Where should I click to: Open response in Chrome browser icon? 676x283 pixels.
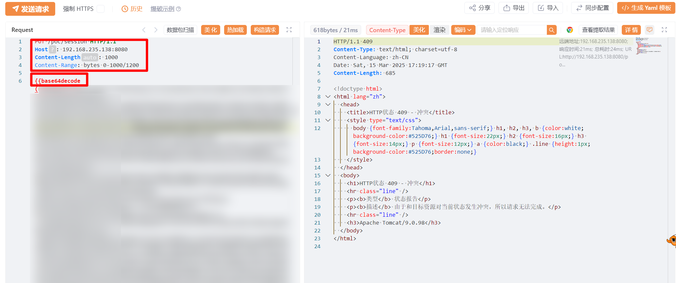[570, 30]
